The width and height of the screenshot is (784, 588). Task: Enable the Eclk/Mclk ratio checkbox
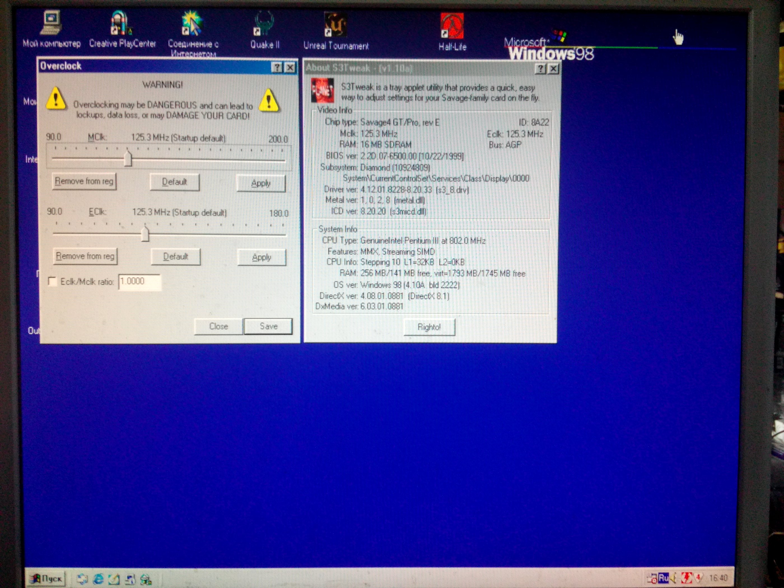click(x=52, y=281)
